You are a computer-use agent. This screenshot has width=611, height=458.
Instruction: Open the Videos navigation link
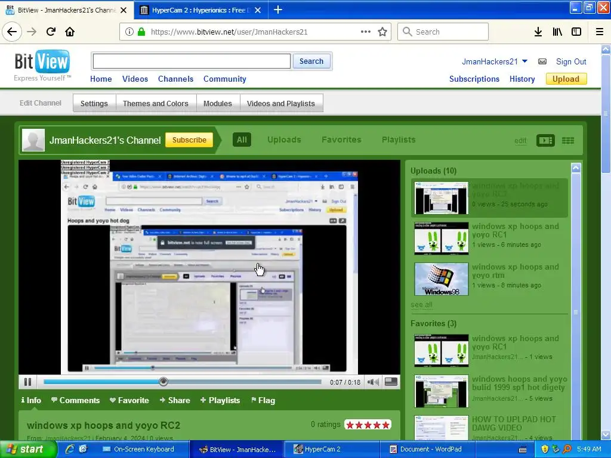click(135, 79)
